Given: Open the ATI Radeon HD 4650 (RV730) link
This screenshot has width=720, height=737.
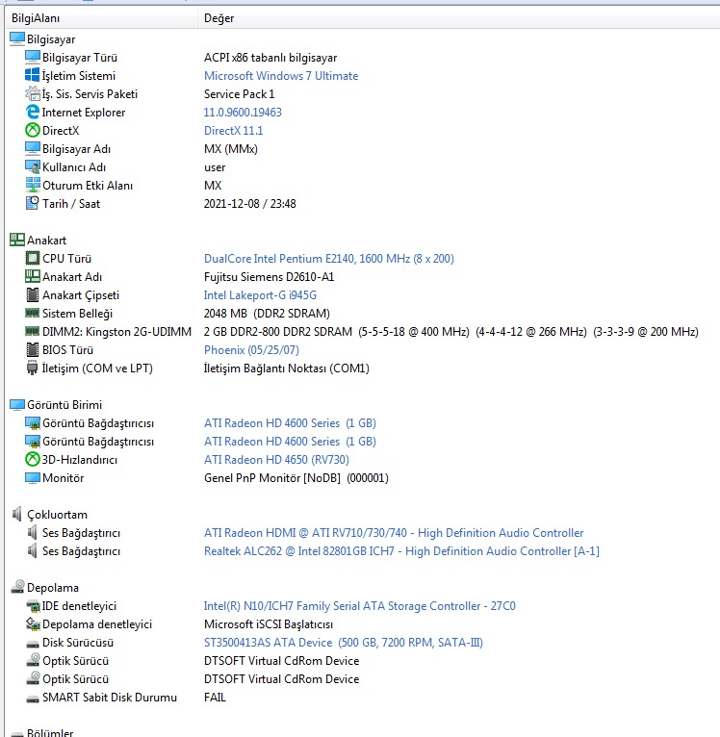Looking at the screenshot, I should (x=276, y=460).
